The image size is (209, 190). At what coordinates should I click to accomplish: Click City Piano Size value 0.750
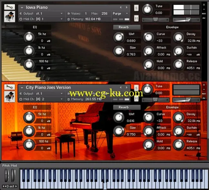(131, 135)
